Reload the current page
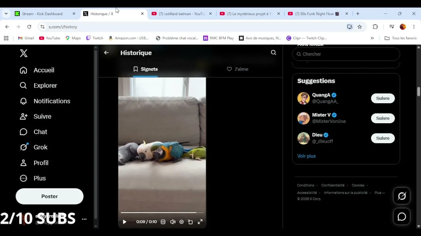The image size is (421, 236). coord(29,27)
